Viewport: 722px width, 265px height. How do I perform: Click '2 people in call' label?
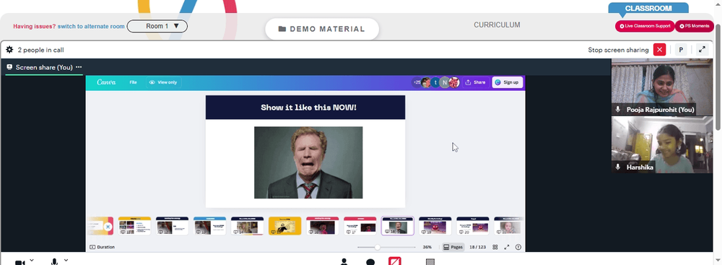click(x=40, y=50)
